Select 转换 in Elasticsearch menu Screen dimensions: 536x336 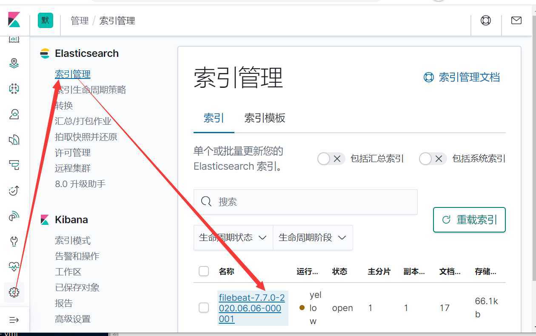click(64, 106)
